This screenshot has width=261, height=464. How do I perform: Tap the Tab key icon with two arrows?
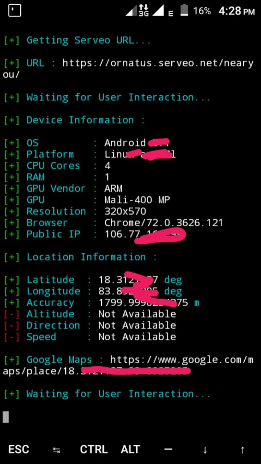coord(56,450)
